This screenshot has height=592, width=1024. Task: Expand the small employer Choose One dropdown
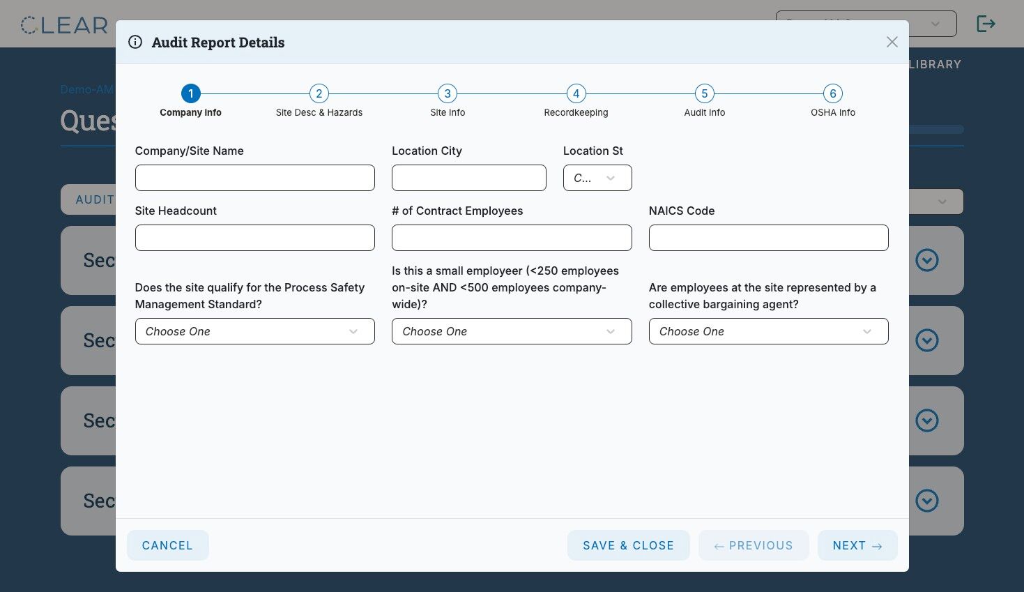coord(512,331)
